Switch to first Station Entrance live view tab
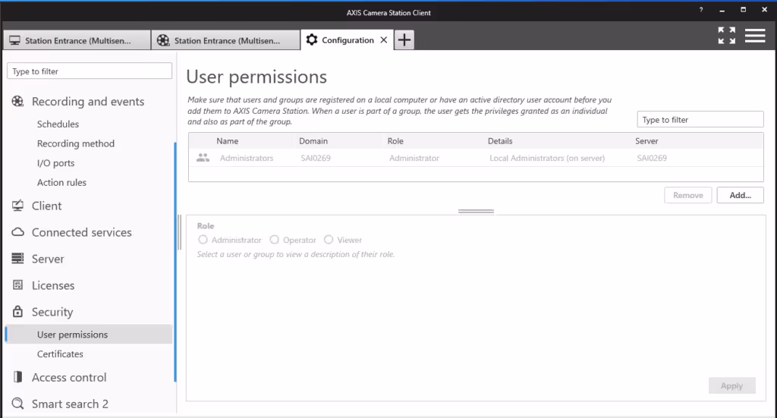 (x=77, y=40)
